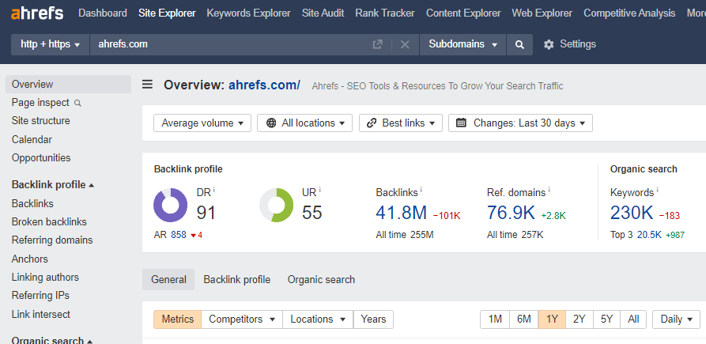Click the search magnifier button
This screenshot has width=706, height=344.
pyautogui.click(x=519, y=44)
